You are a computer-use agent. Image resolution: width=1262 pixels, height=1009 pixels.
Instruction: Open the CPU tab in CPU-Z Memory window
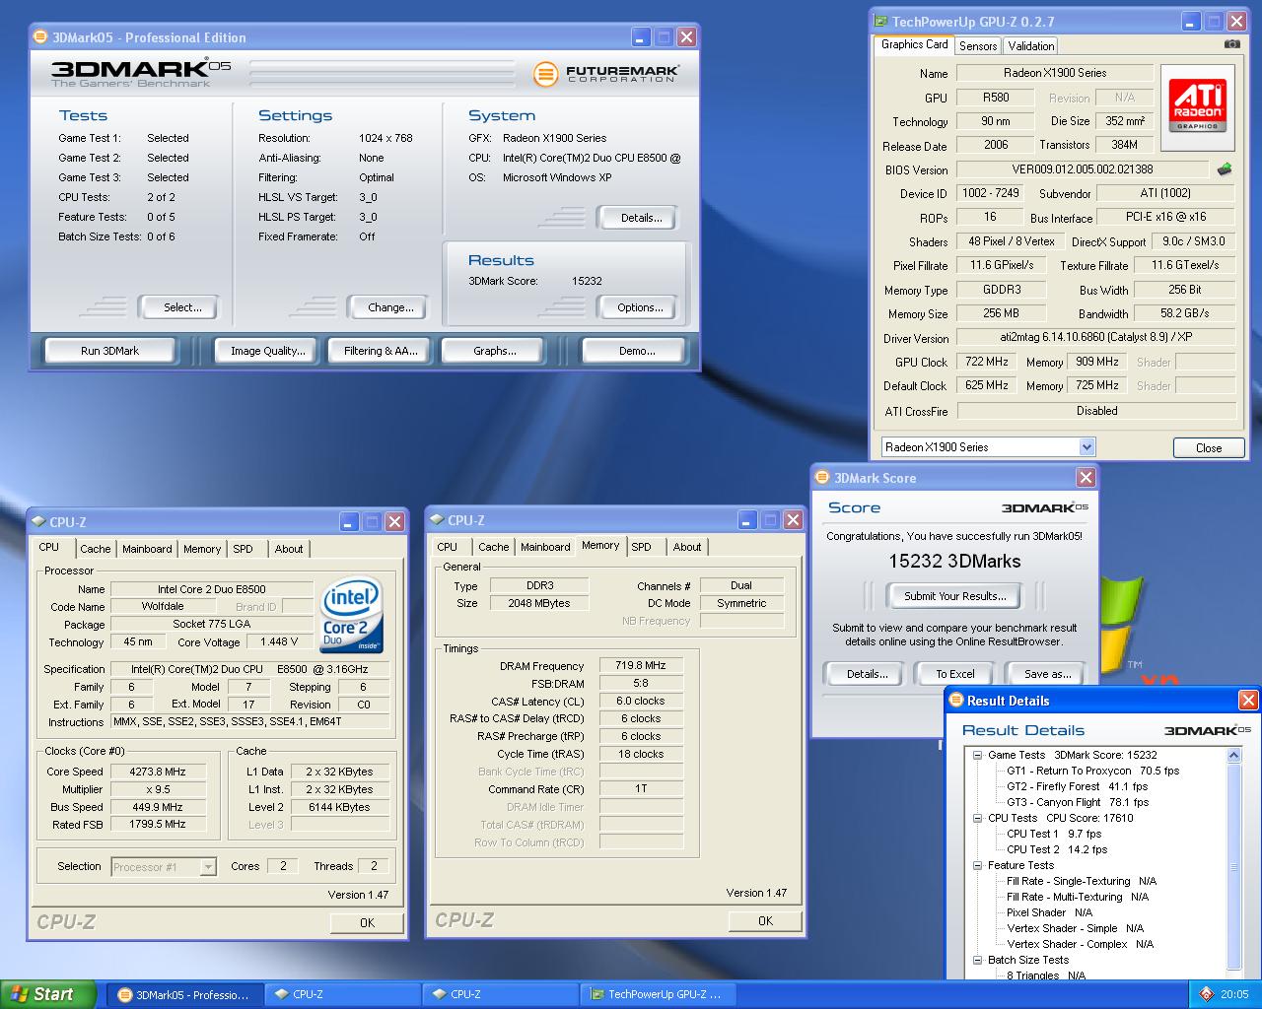point(448,548)
